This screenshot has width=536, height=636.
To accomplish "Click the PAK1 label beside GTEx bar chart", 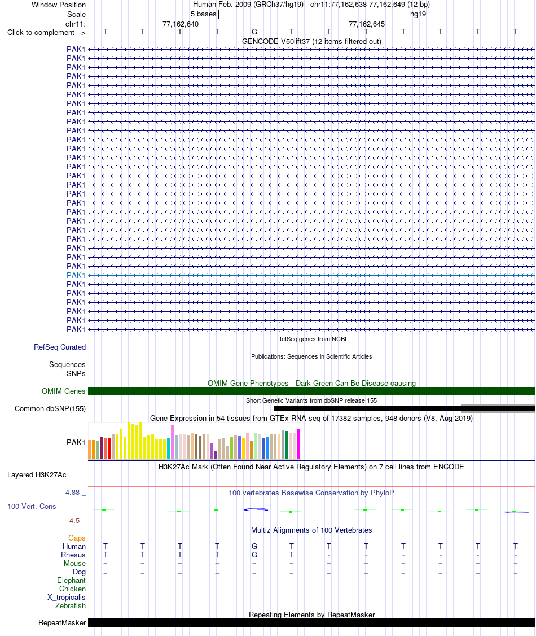I will pos(76,442).
